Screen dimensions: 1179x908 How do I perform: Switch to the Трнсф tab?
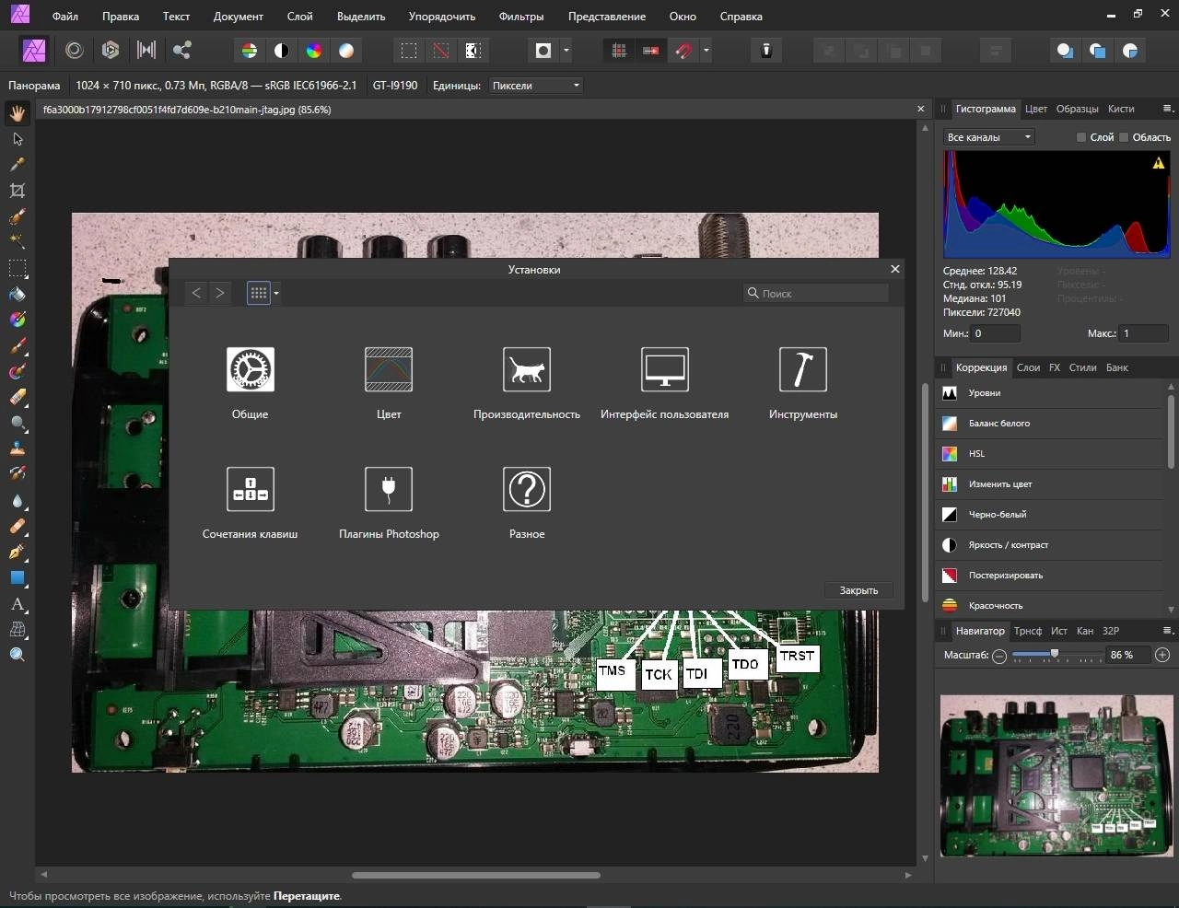coord(1027,631)
